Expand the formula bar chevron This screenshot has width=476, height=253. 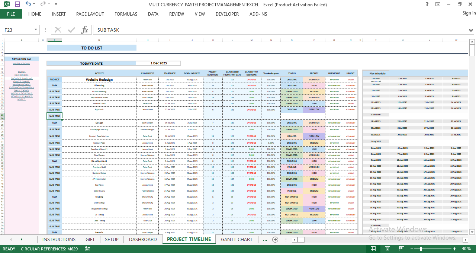[472, 30]
